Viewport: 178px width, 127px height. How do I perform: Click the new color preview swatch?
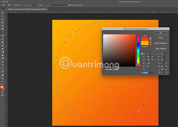pos(145,39)
